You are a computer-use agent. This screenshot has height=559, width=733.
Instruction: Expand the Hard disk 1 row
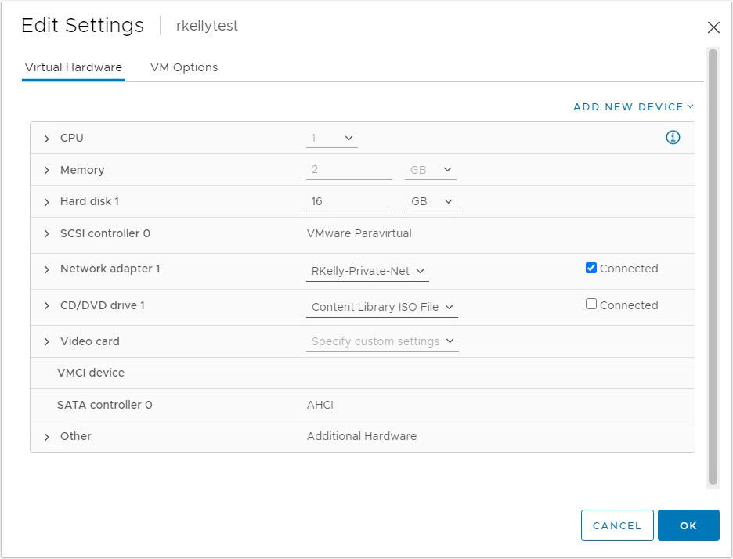coord(46,202)
